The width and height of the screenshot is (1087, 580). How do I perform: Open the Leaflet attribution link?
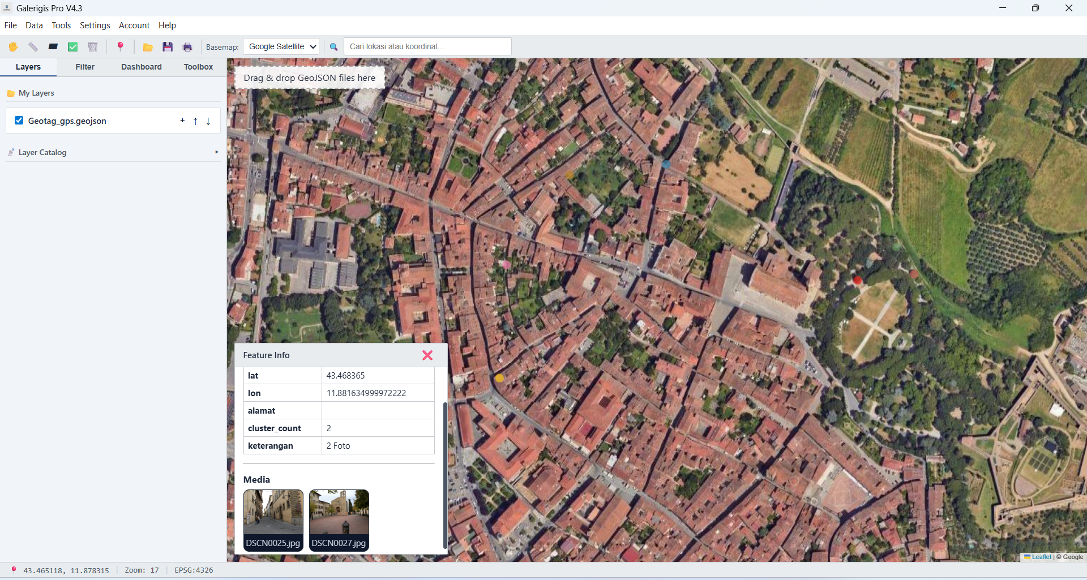(x=1041, y=557)
